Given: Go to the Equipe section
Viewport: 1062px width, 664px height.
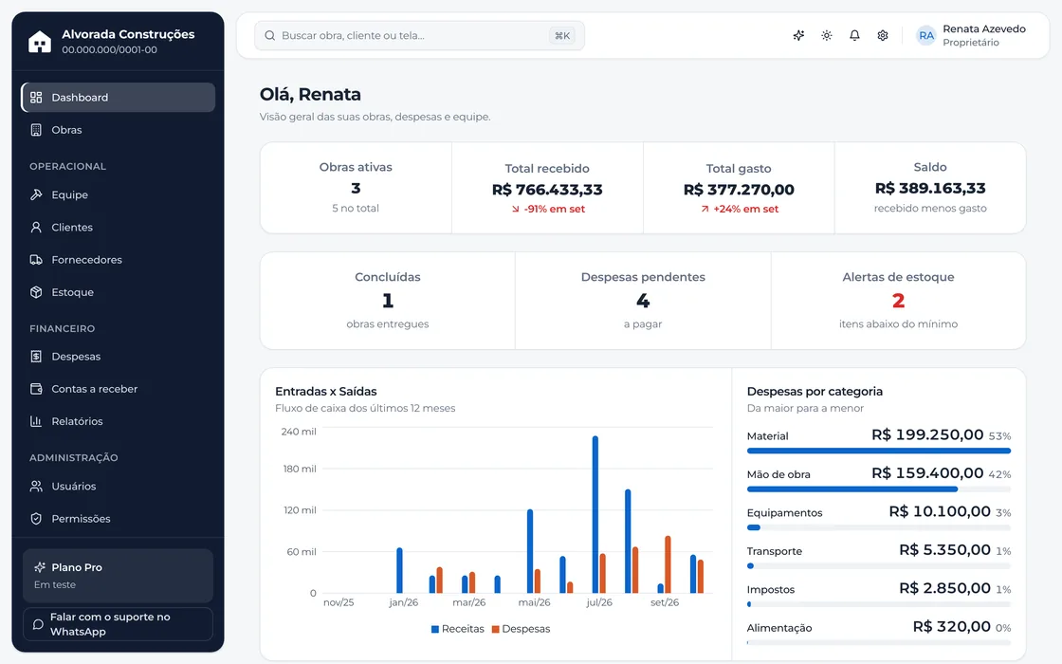Looking at the screenshot, I should click(118, 194).
